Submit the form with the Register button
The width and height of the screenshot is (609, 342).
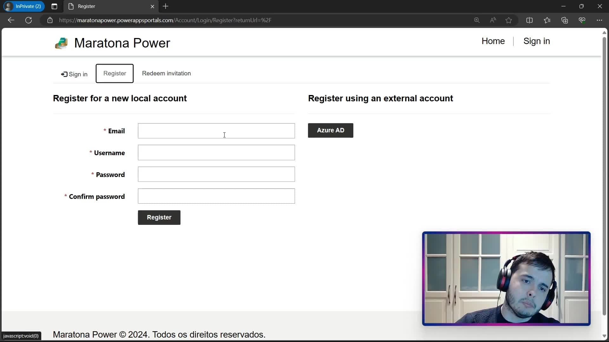point(159,218)
